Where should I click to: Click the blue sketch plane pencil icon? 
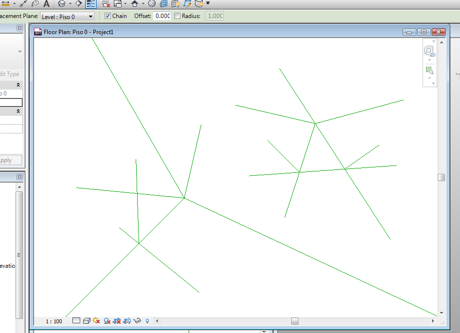tap(187, 3)
